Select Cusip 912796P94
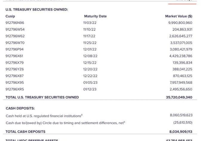The height and width of the screenshot is (141, 203). (15, 49)
